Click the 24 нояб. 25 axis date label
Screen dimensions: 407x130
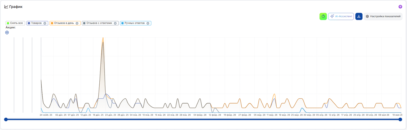click(46, 115)
